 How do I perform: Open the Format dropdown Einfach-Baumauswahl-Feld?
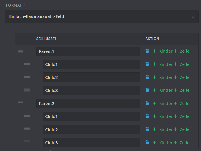click(x=102, y=17)
